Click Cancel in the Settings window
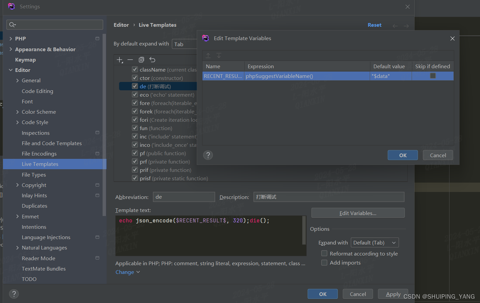This screenshot has width=480, height=303. point(358,294)
